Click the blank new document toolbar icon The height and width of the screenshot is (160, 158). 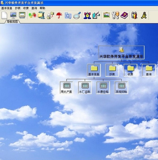point(4,15)
